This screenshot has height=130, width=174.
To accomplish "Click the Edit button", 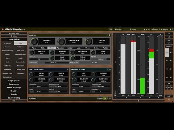I will click(x=111, y=29).
